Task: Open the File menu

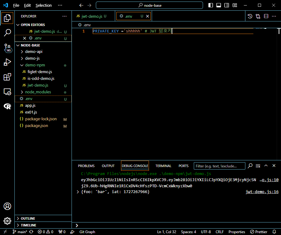Action: tap(16, 6)
